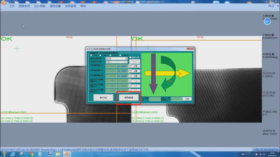This screenshot has height=157, width=280.
Task: Open the 样式 dropdown at top right
Action: click(x=272, y=6)
